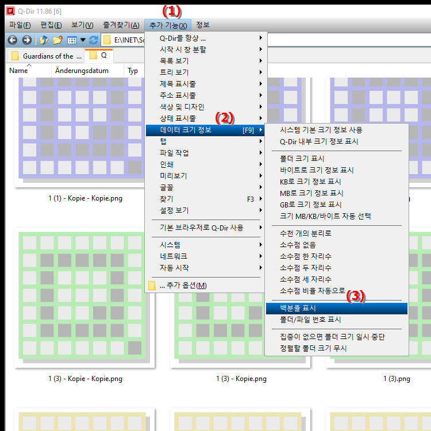The height and width of the screenshot is (431, 431).
Task: Click the new folder toolbar icon
Action: pos(57,40)
